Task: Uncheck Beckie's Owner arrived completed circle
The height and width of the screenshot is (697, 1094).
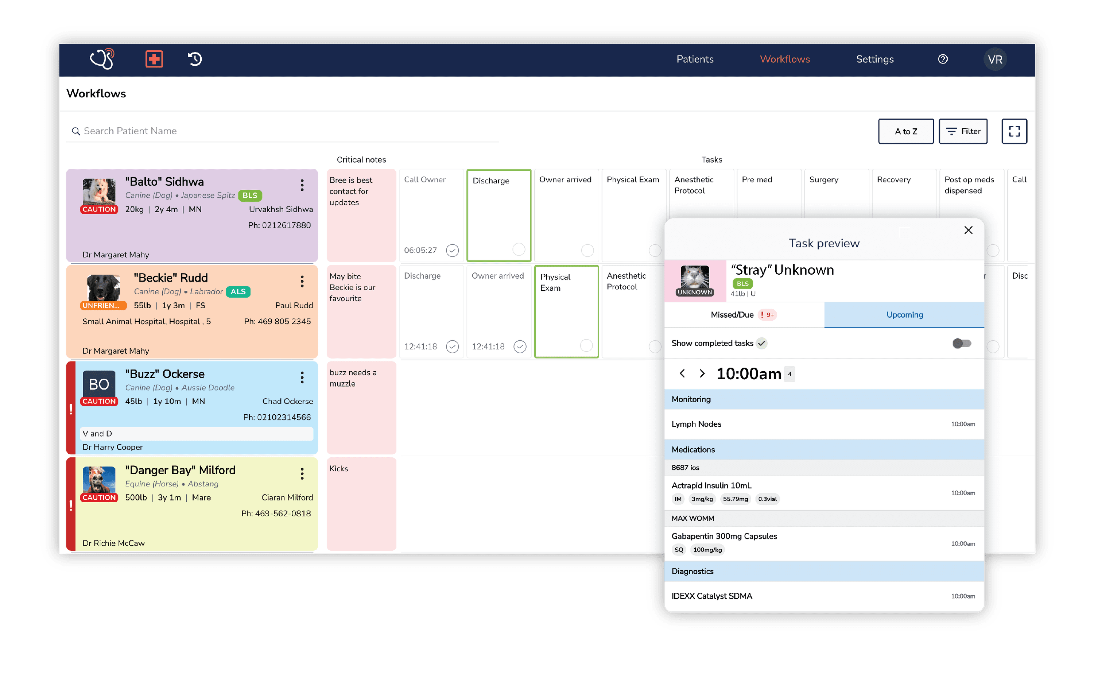Action: 520,347
